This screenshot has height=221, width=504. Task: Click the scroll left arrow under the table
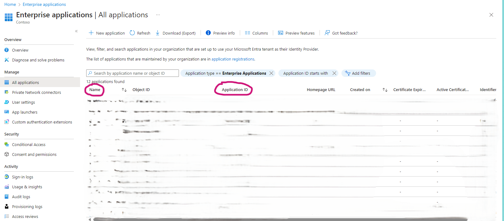(90, 219)
